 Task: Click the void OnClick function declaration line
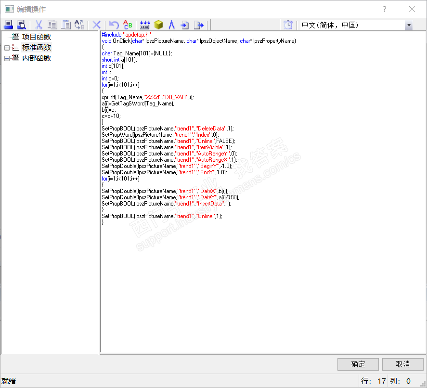click(199, 41)
